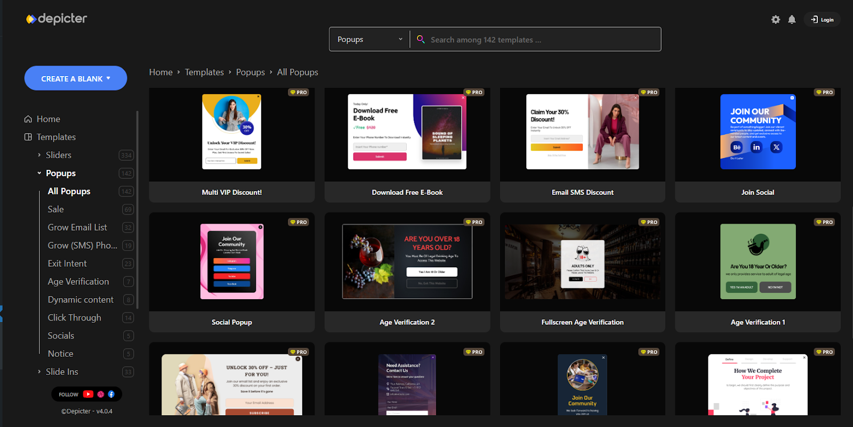Viewport: 853px width, 427px height.
Task: Open the Age Verification 2 template thumbnail
Action: click(x=407, y=262)
